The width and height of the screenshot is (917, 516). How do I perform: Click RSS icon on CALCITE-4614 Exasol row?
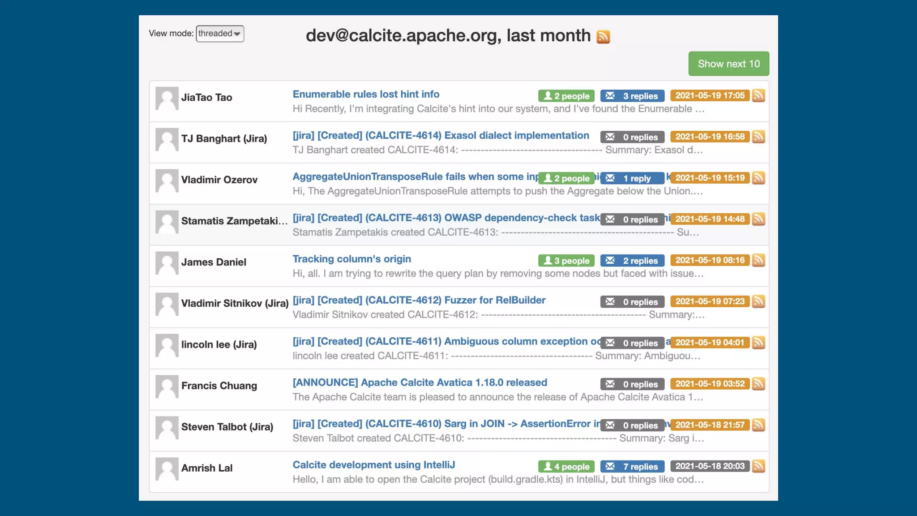pyautogui.click(x=758, y=137)
